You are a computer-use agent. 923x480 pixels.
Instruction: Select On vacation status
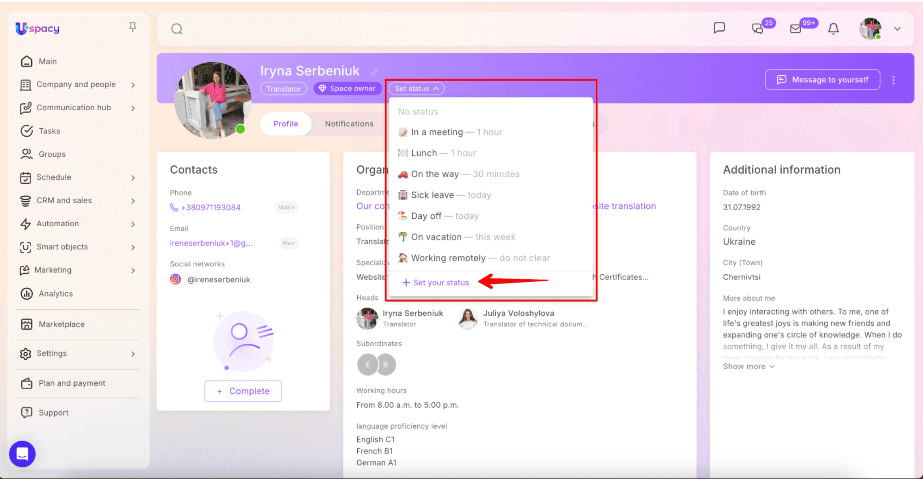490,237
